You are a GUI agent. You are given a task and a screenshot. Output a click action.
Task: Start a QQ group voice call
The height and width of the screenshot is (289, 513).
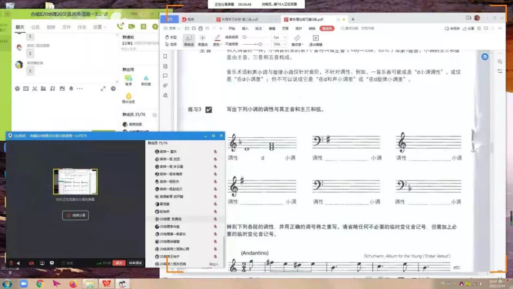tap(120, 27)
